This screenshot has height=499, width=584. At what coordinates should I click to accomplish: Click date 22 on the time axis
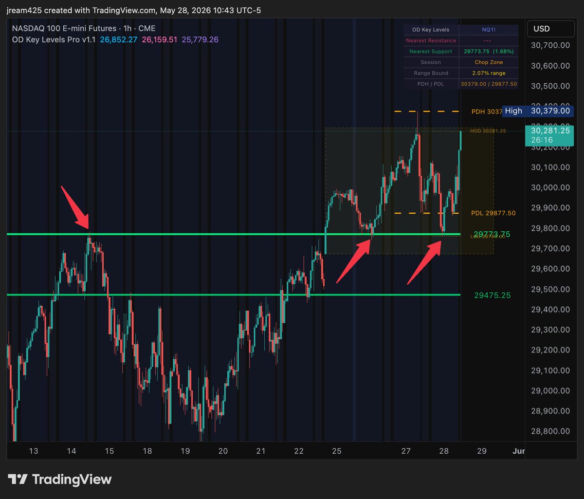(299, 451)
